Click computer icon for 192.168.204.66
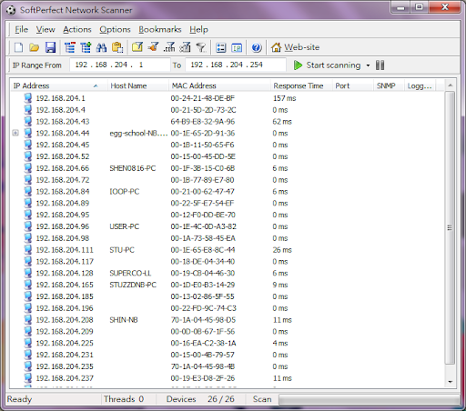 28,168
